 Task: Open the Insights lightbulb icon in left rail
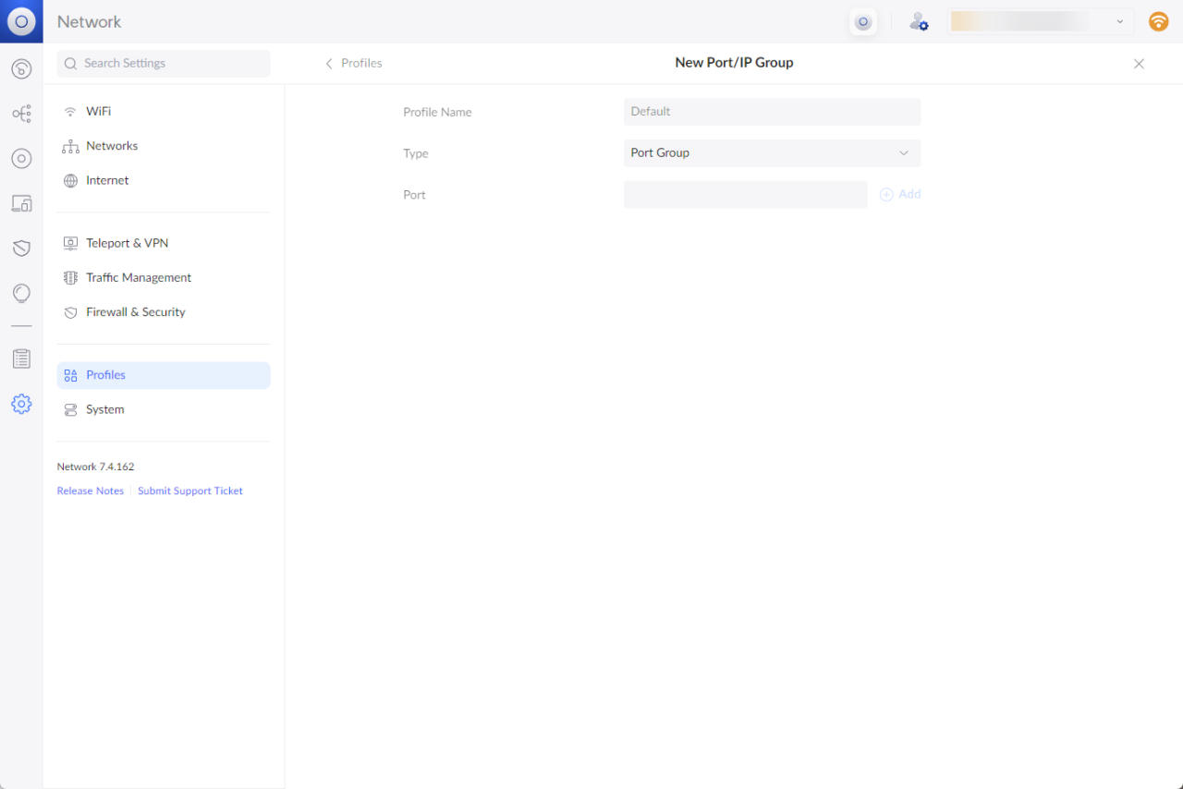click(21, 293)
